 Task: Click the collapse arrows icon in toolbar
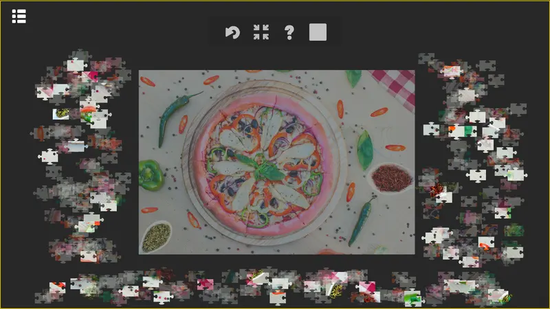pyautogui.click(x=261, y=32)
